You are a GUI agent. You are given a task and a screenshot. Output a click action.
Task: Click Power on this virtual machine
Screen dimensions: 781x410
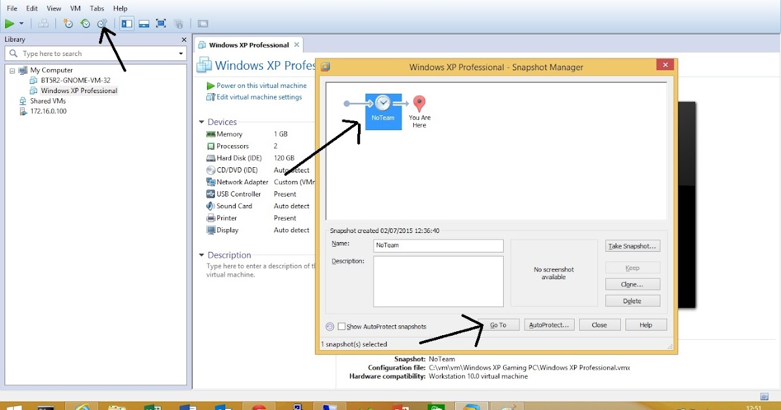pyautogui.click(x=261, y=86)
